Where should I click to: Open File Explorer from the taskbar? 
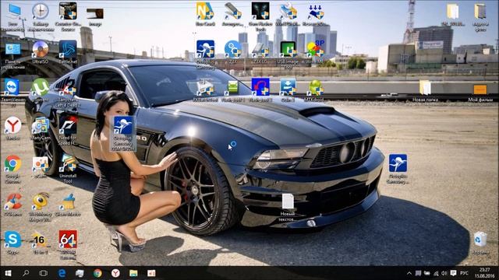[x=133, y=273]
